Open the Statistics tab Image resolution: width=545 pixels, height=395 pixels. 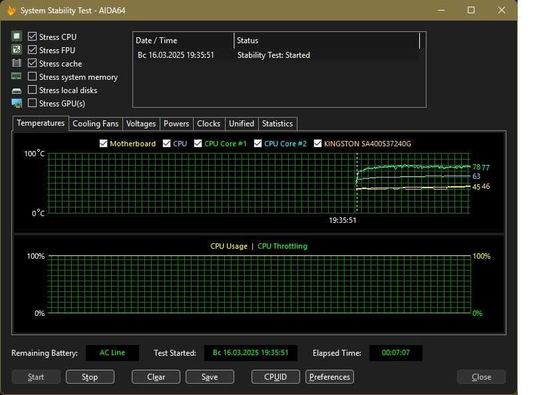(277, 124)
